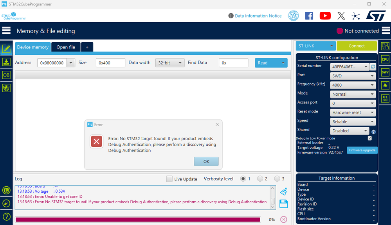Click the magenta progress bar
This screenshot has height=225, width=391.
[138, 220]
